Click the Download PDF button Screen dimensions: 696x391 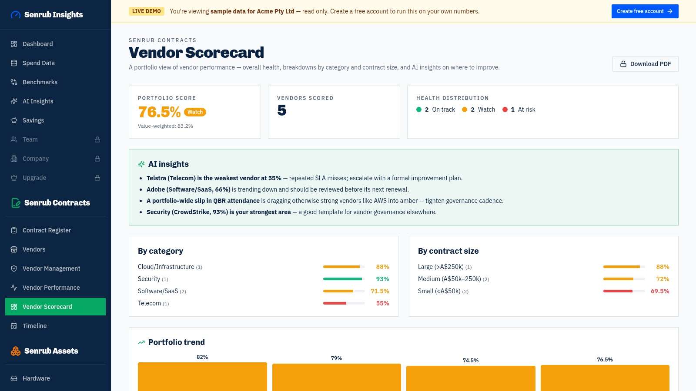[646, 64]
